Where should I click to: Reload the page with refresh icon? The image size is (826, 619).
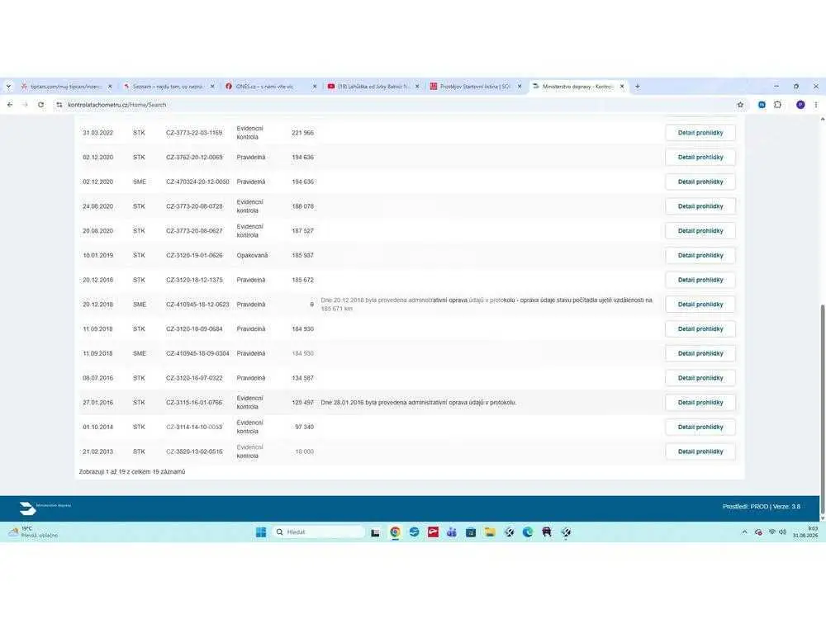40,105
